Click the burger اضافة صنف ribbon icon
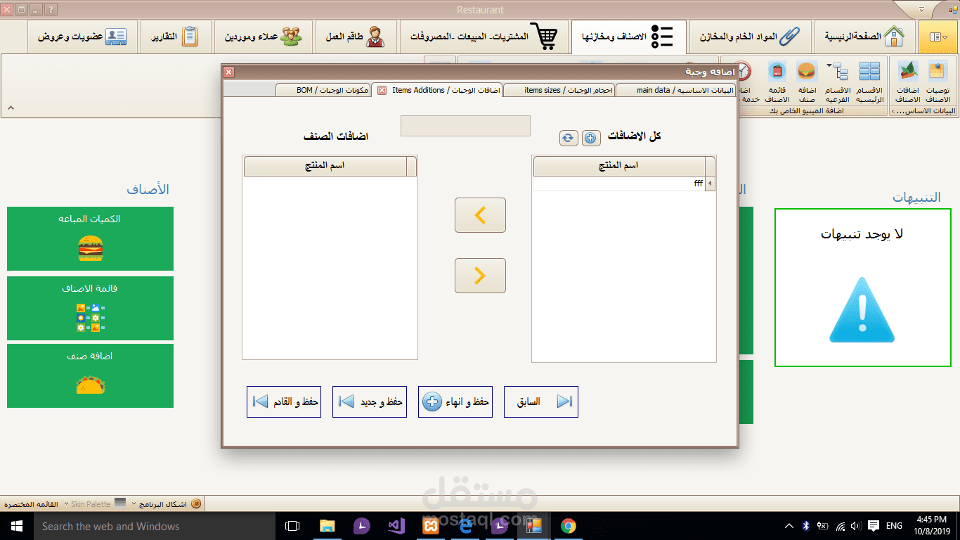 click(x=807, y=82)
